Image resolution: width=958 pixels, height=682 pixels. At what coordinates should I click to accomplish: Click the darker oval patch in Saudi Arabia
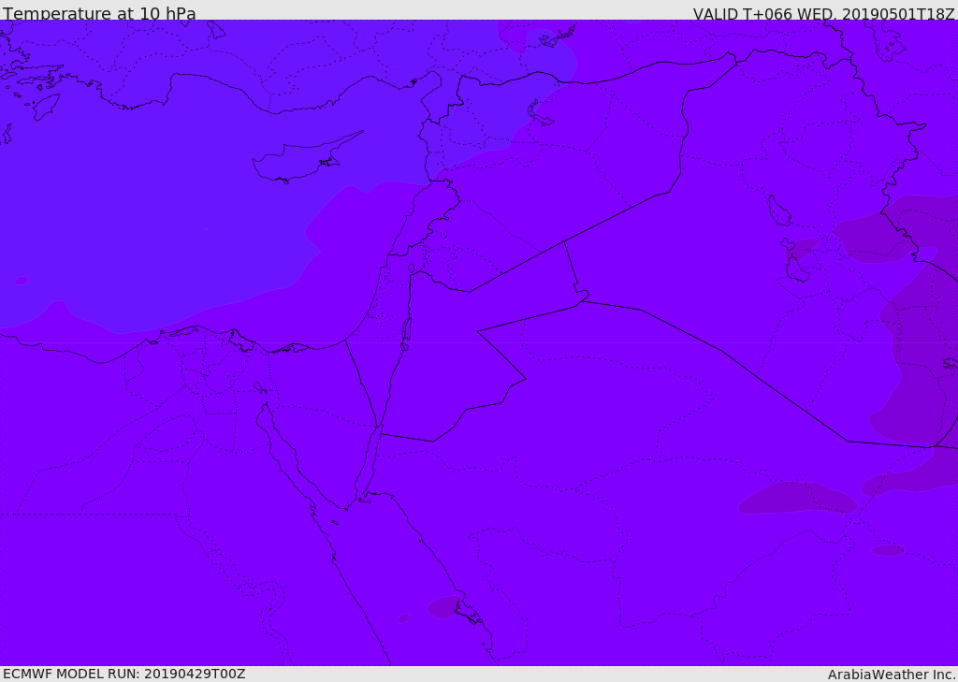(x=797, y=498)
